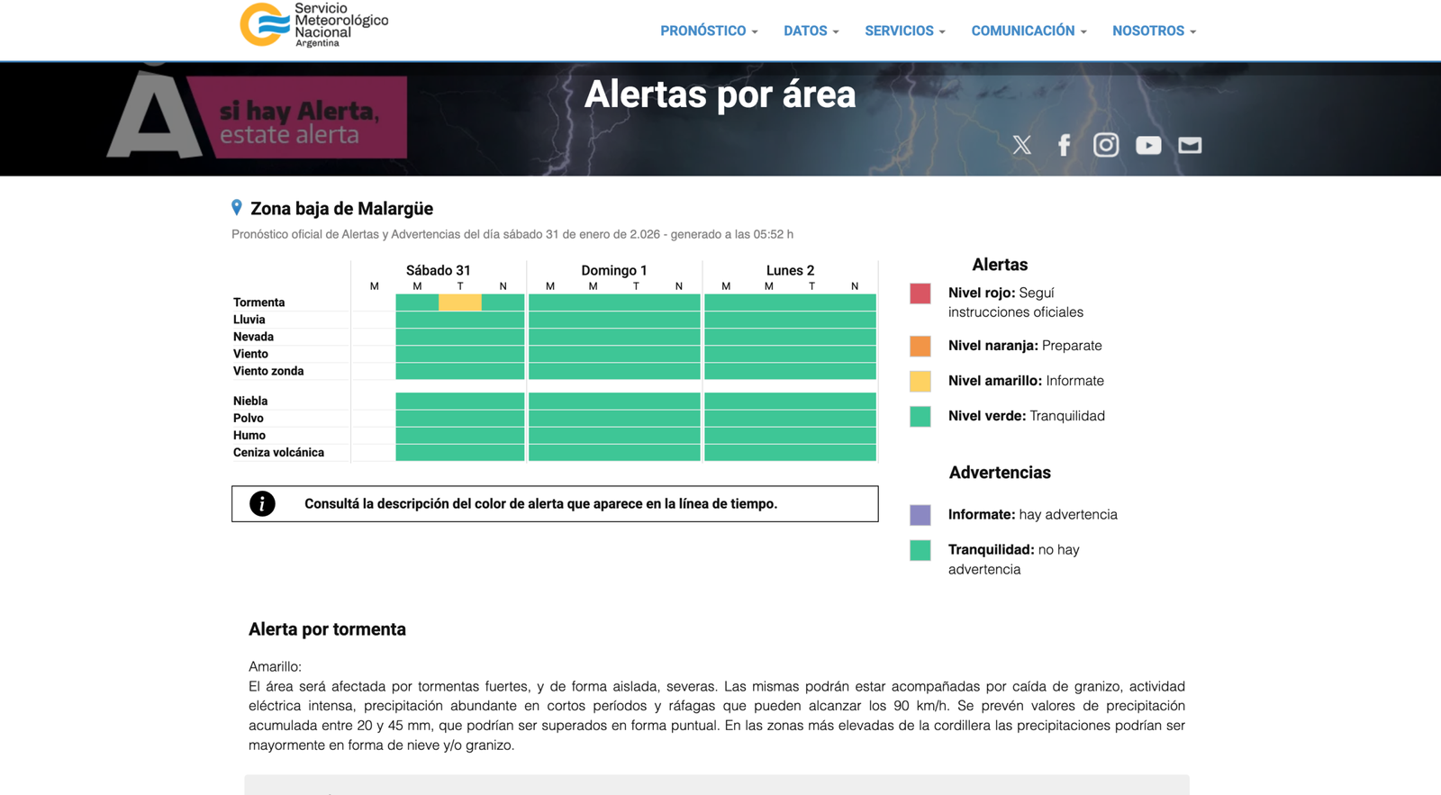Click the Zona baja de Malargüe heading
Image resolution: width=1441 pixels, height=795 pixels.
341,209
